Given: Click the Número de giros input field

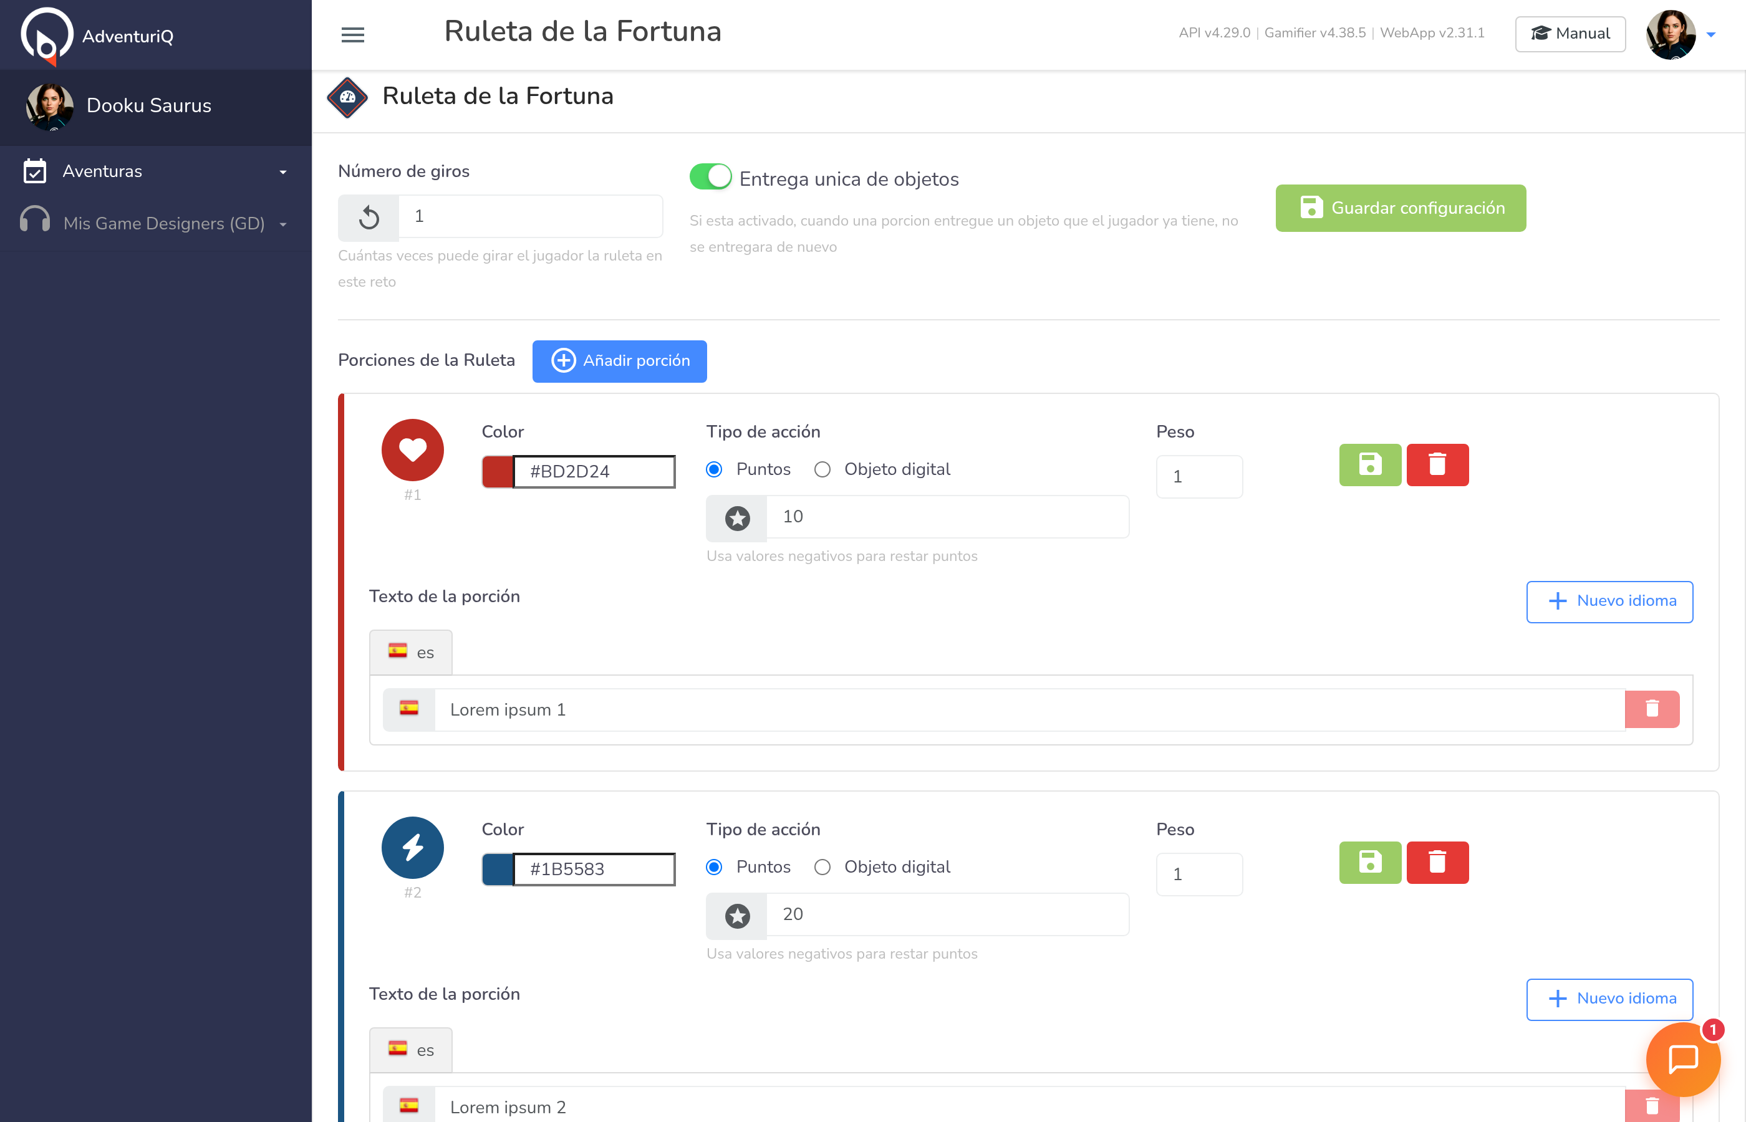Looking at the screenshot, I should 531,216.
